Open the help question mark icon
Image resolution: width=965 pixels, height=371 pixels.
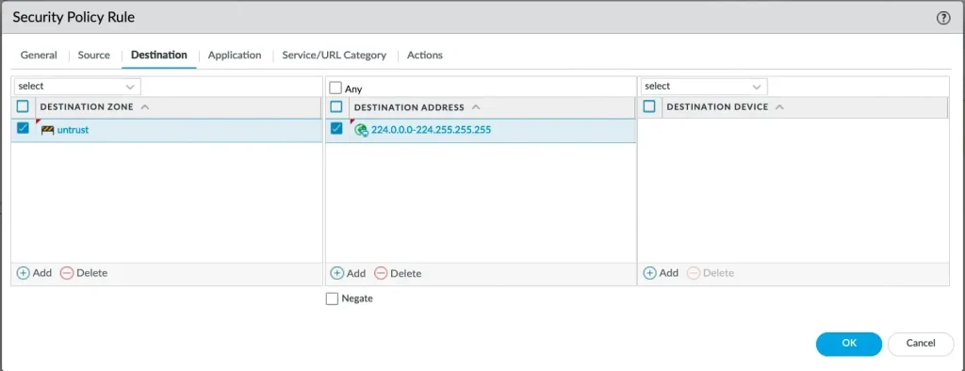(x=943, y=18)
